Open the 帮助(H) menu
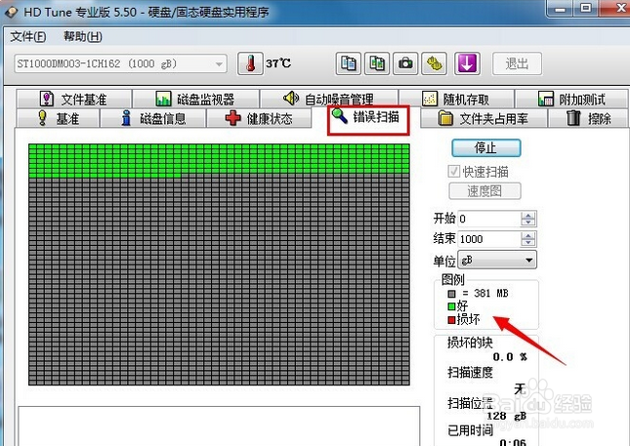 [83, 37]
